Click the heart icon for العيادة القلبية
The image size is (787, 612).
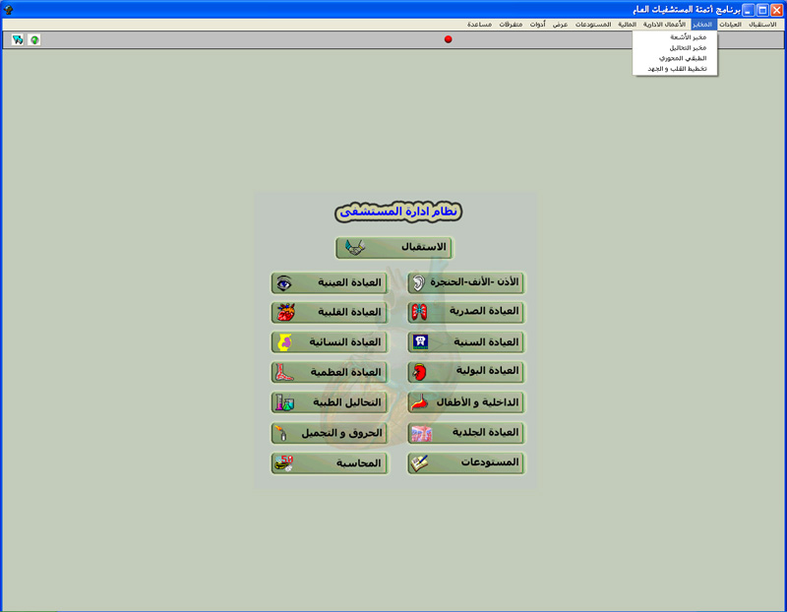pos(285,313)
